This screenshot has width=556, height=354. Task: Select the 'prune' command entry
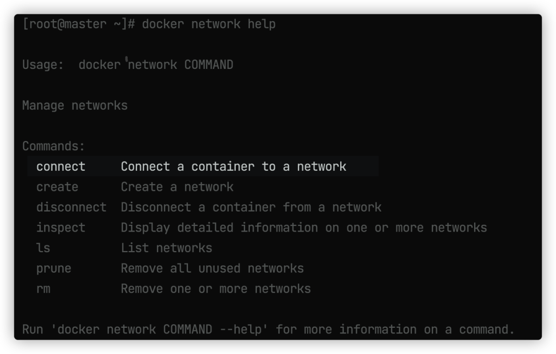coord(54,269)
